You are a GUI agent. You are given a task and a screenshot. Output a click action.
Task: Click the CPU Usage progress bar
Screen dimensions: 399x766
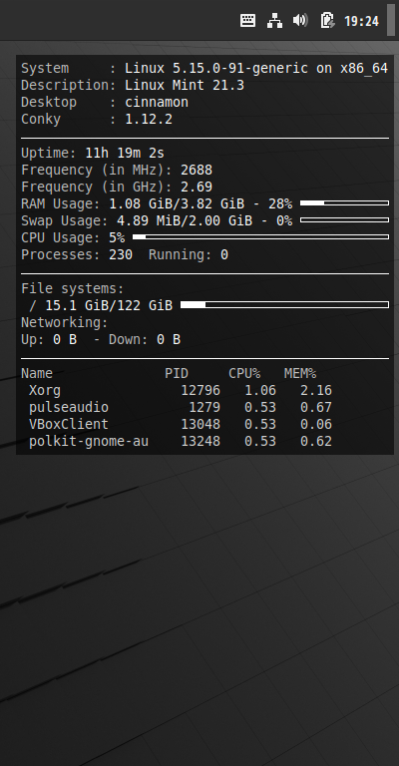[260, 237]
